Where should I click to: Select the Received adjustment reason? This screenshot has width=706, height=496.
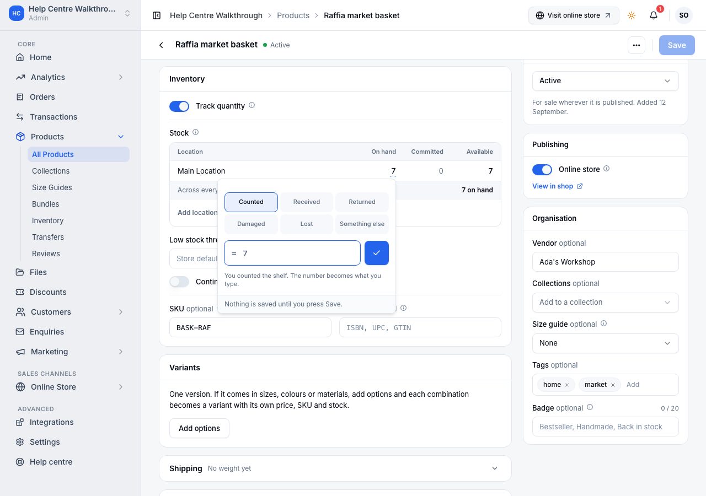click(x=307, y=202)
